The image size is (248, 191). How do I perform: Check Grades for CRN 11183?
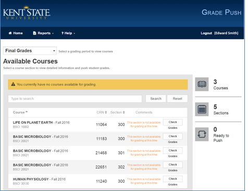[172, 136]
